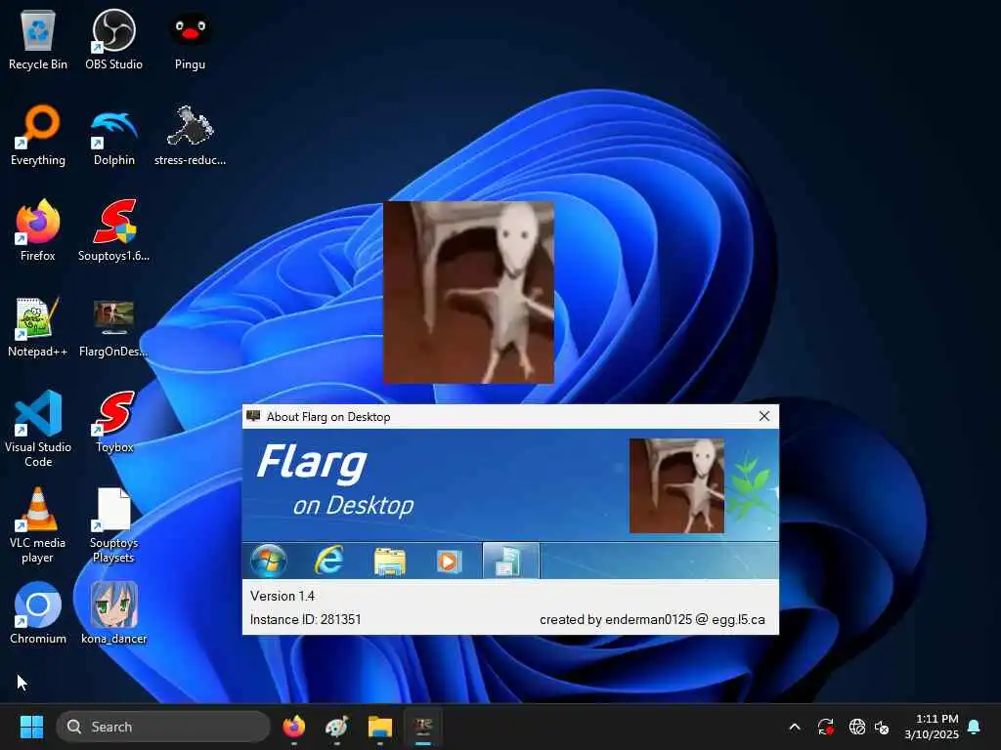Viewport: 1001px width, 750px height.
Task: Select the Visual Studio Code shortcut
Action: [38, 429]
